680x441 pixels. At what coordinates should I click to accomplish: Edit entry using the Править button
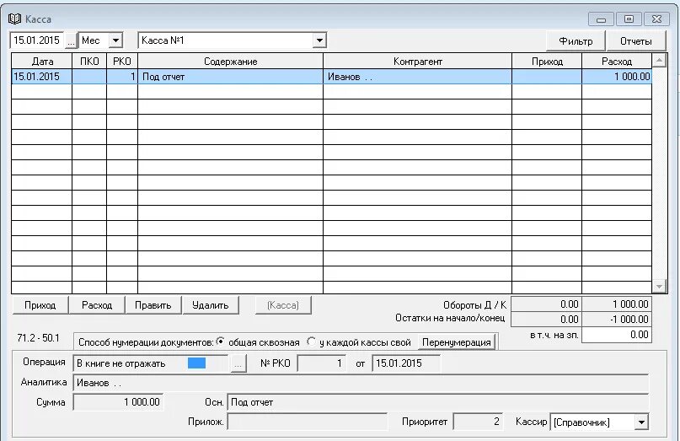tap(153, 305)
